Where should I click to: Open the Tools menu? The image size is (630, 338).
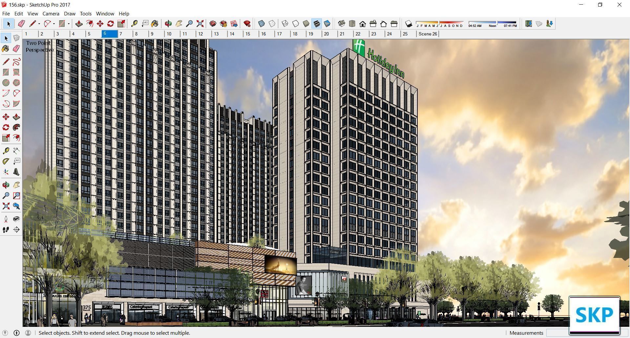click(86, 13)
